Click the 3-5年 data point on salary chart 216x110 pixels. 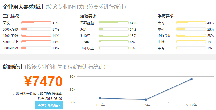coord(146,99)
